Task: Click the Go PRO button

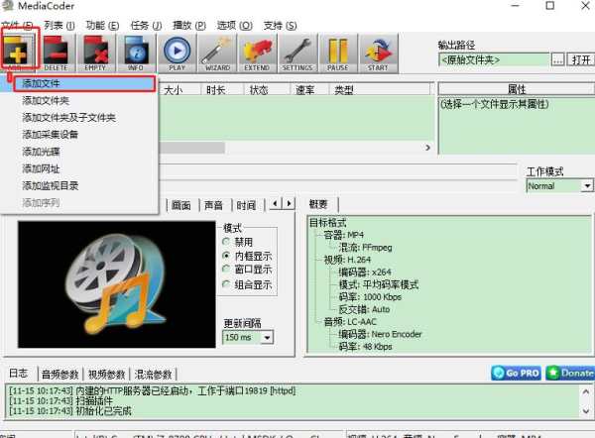Action: tap(516, 374)
